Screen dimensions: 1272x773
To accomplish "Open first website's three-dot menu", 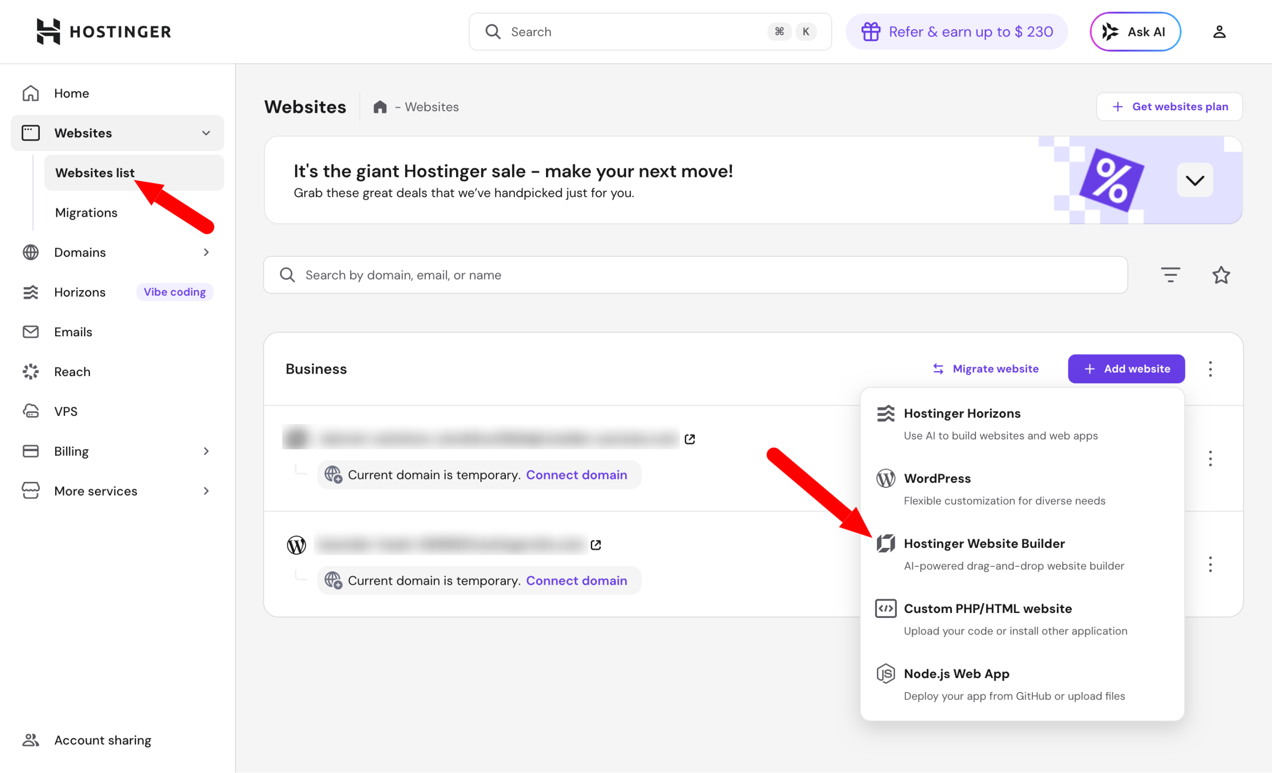I will coord(1210,459).
